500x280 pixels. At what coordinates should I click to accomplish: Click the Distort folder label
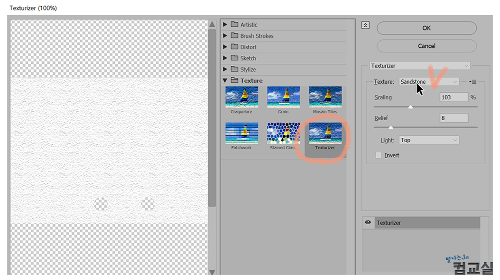248,47
